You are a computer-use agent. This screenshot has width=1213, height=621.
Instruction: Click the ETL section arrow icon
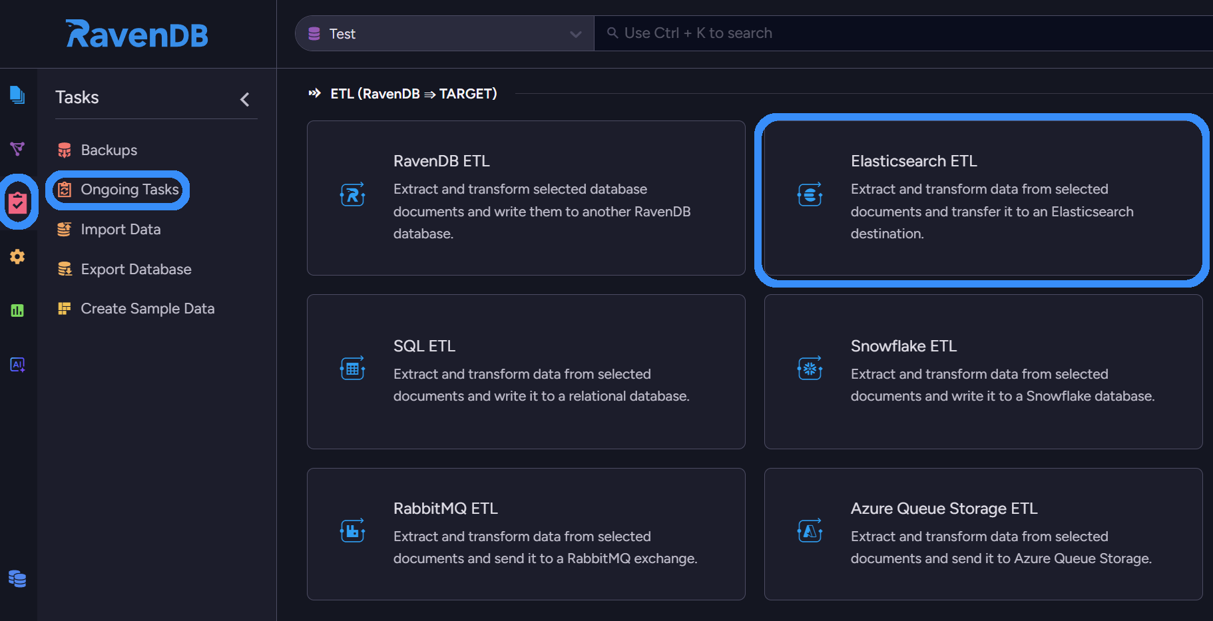point(315,93)
